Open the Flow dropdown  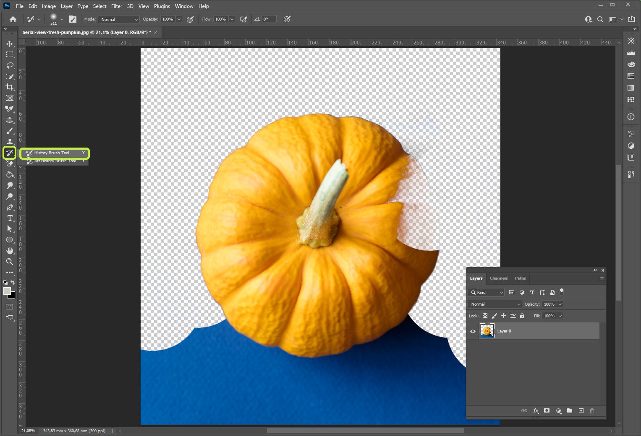[x=232, y=19]
